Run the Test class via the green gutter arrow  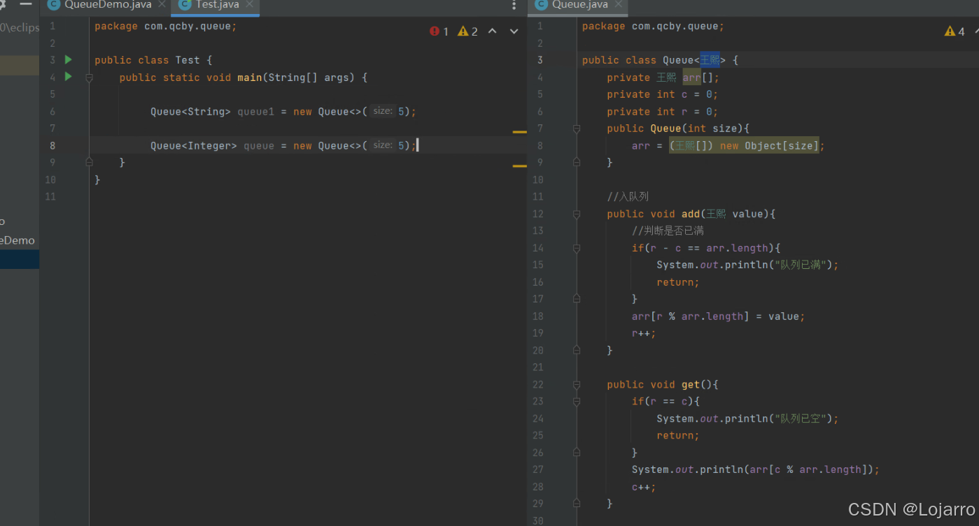click(x=67, y=59)
